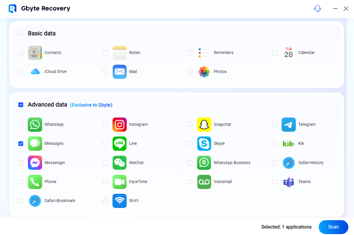Click the Teams icon
Screen dimensions: 354x235
click(288, 182)
